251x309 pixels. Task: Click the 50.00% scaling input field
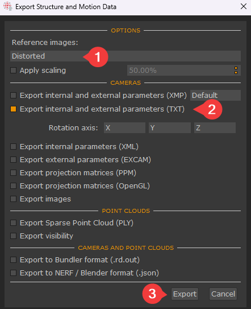[184, 71]
